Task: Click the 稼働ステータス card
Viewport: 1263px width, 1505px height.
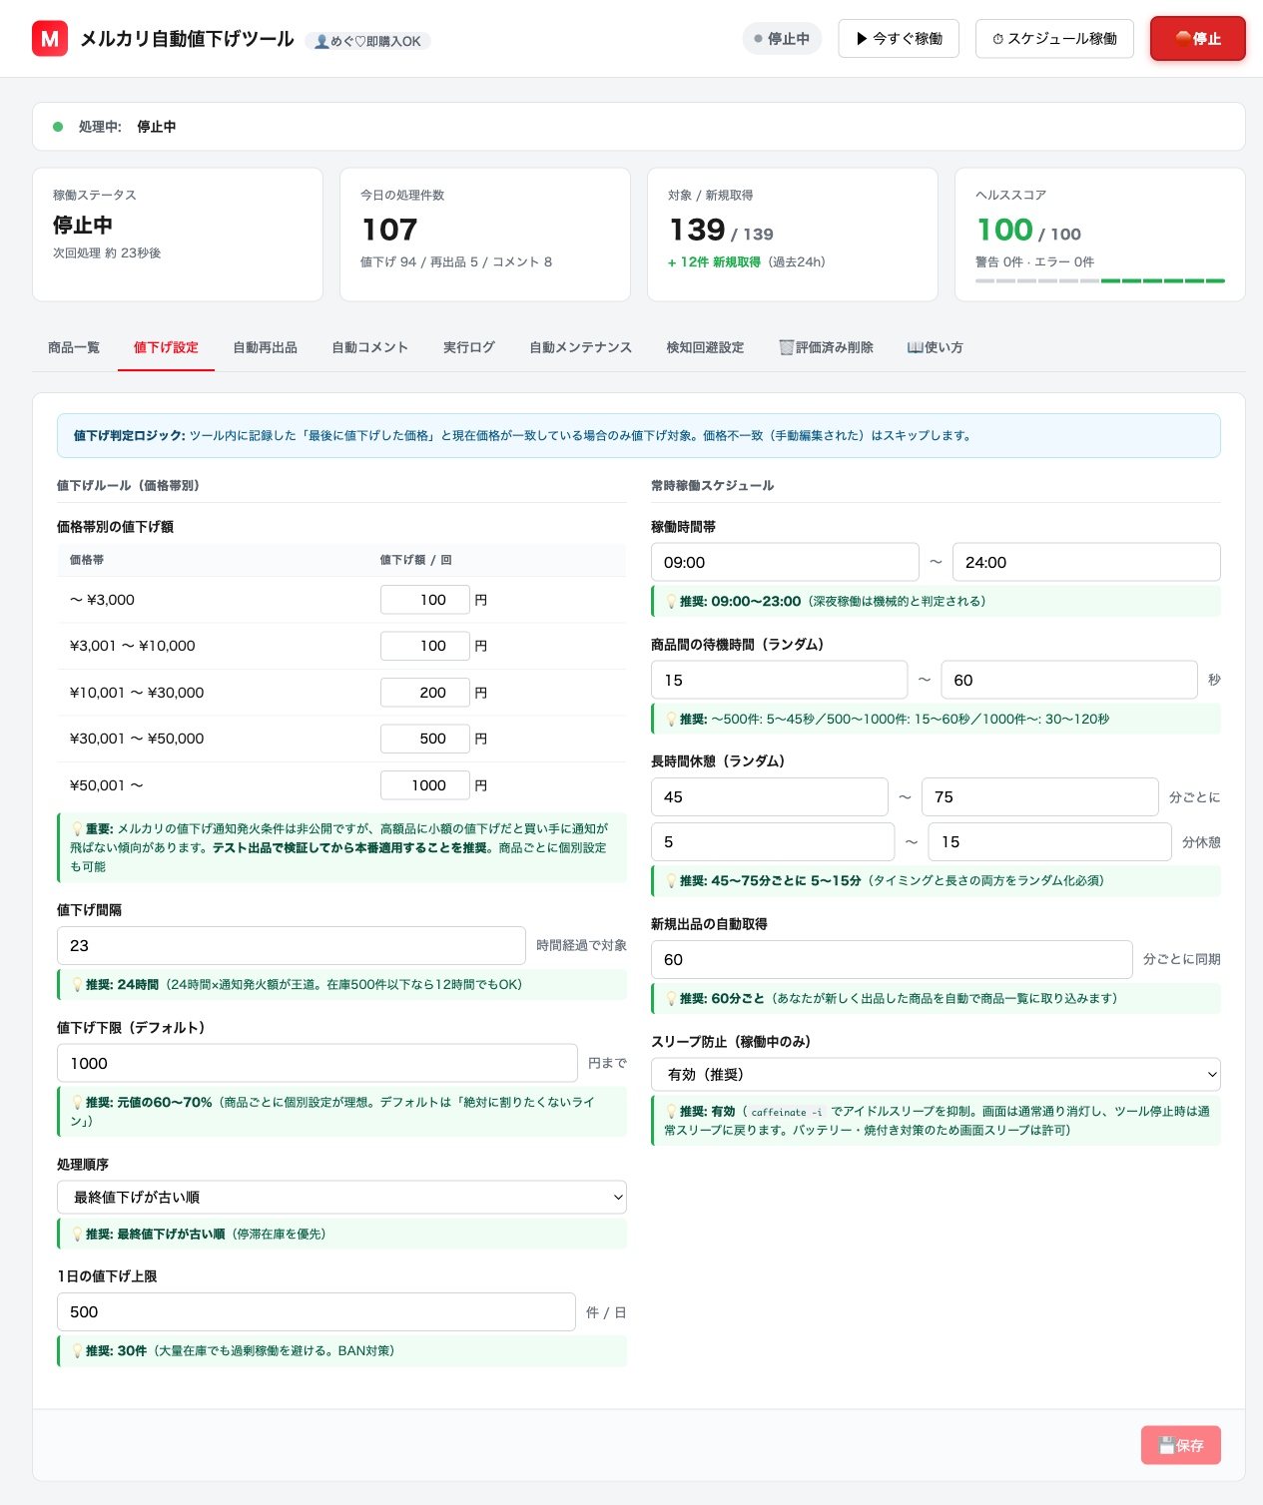Action: point(178,235)
